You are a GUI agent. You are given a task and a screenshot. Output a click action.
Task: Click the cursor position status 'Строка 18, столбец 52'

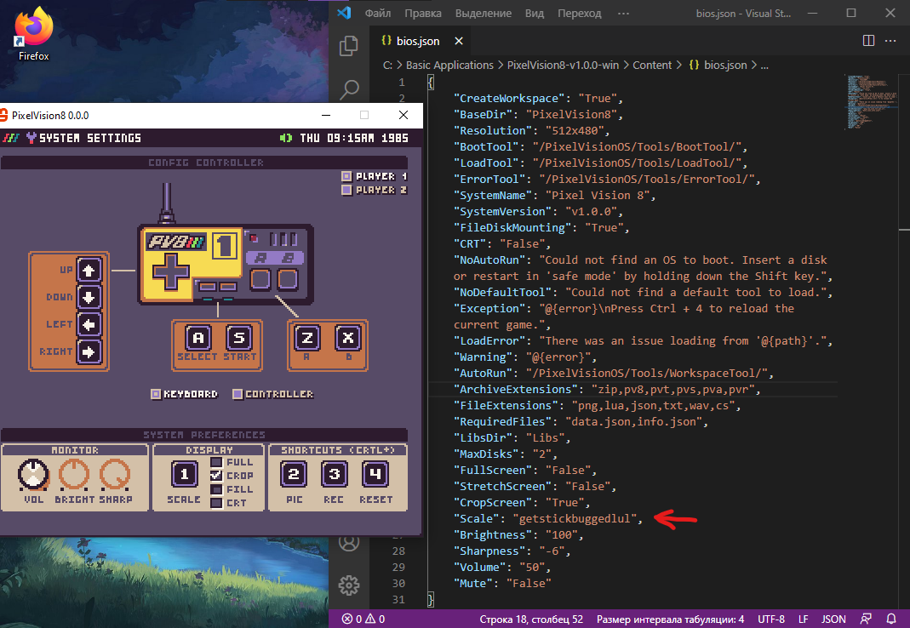click(x=531, y=619)
